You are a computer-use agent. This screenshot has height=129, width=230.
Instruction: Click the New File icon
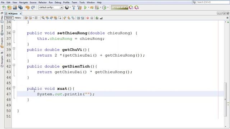pyautogui.click(x=4, y=8)
